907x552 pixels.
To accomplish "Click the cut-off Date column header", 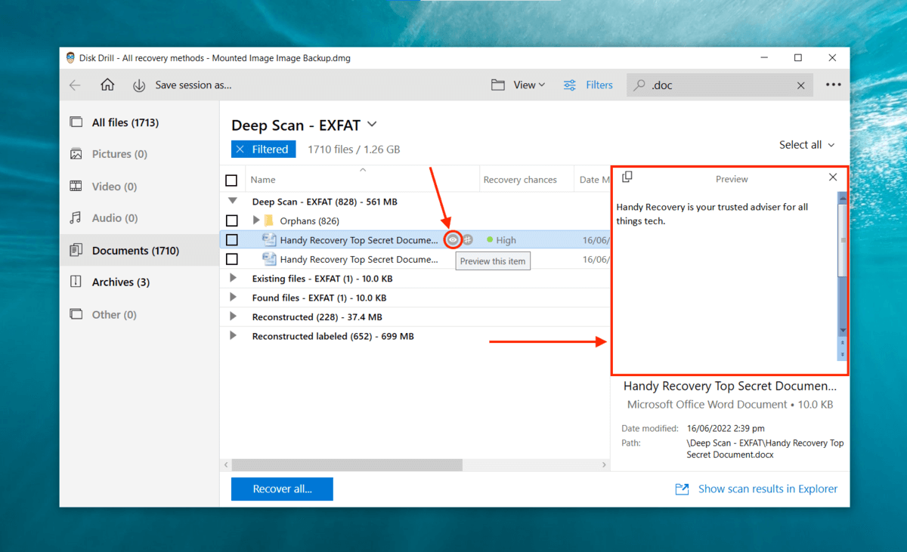I will click(594, 180).
